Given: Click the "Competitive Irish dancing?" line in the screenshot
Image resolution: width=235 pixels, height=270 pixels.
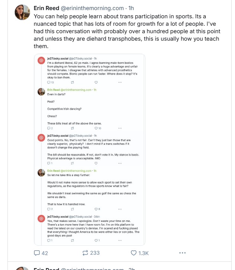Looking at the screenshot, I should [x=64, y=109].
